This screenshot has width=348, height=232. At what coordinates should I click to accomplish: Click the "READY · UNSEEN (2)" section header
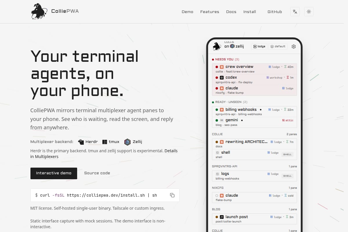229,102
